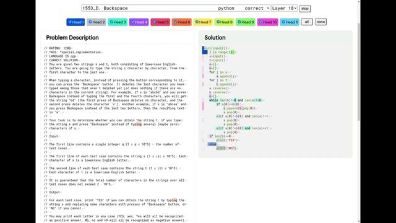Click the Problem Description heading
396x223 pixels.
tap(72, 38)
